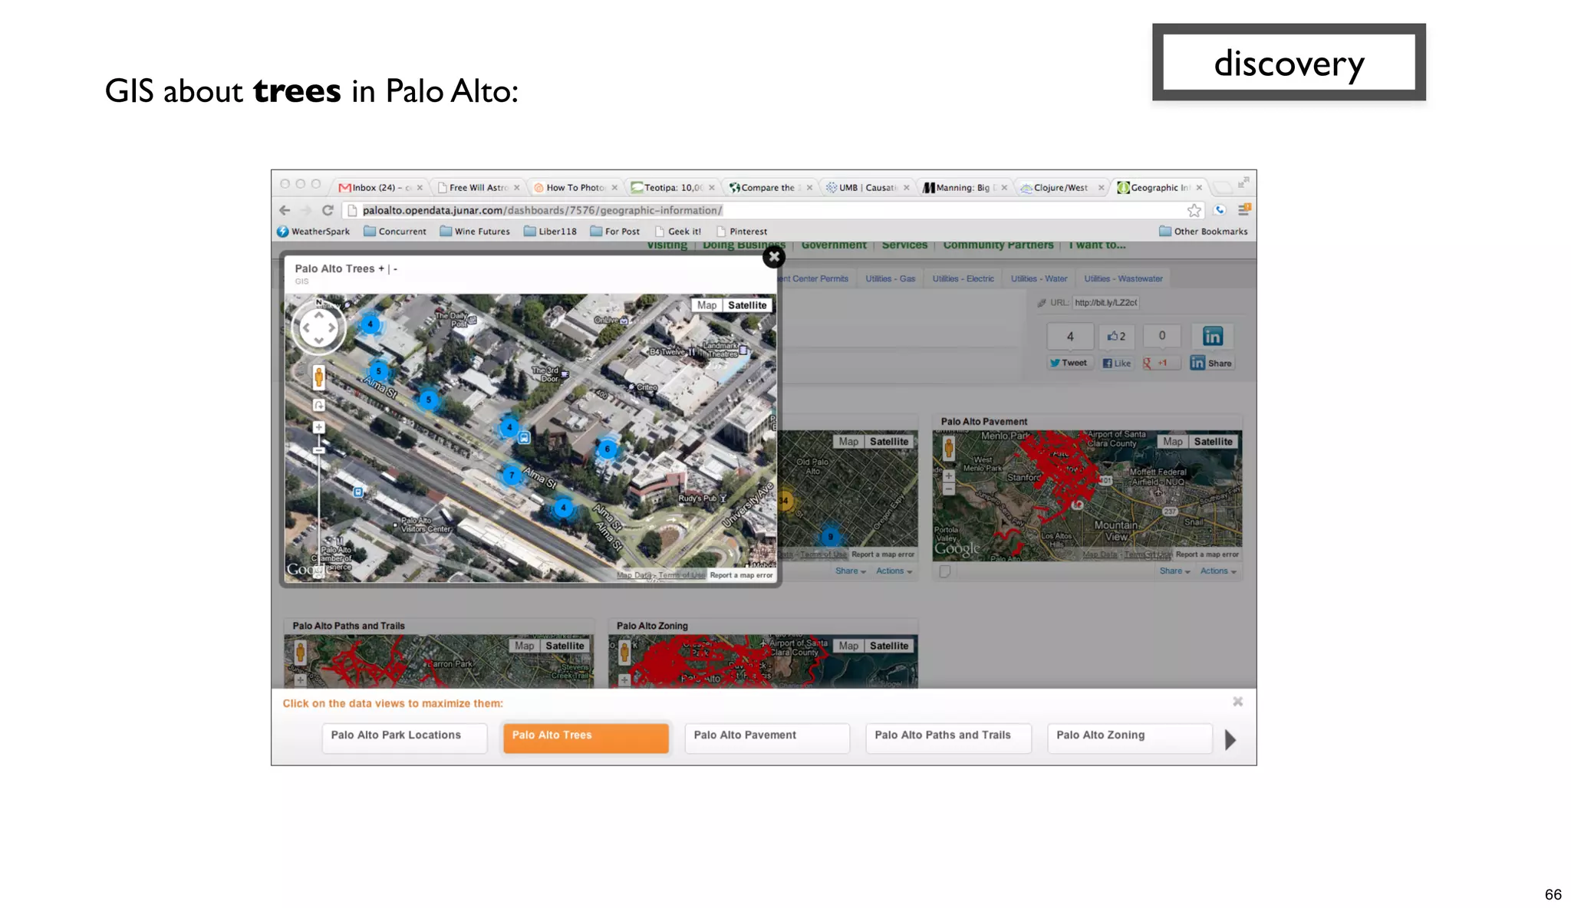Click Report a map error on Trees map
1571x908 pixels.
tap(741, 575)
